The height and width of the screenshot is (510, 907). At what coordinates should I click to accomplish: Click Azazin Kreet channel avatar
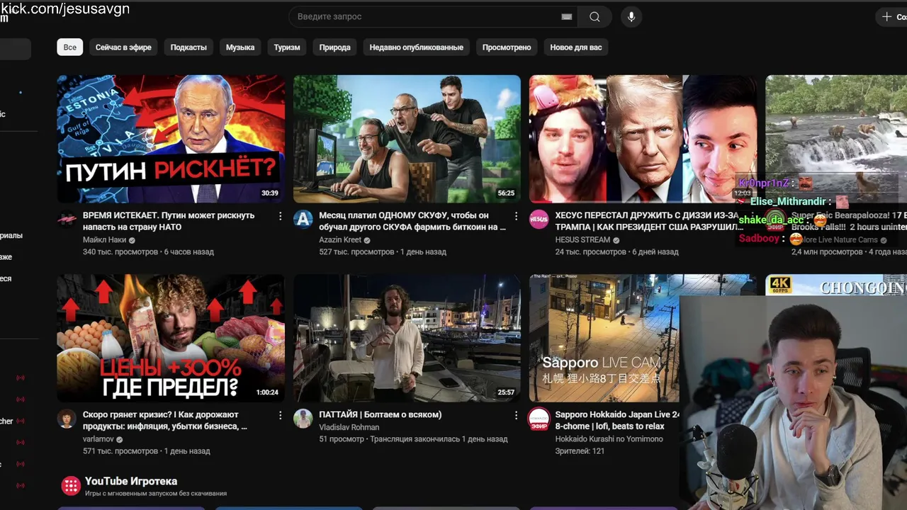click(303, 219)
